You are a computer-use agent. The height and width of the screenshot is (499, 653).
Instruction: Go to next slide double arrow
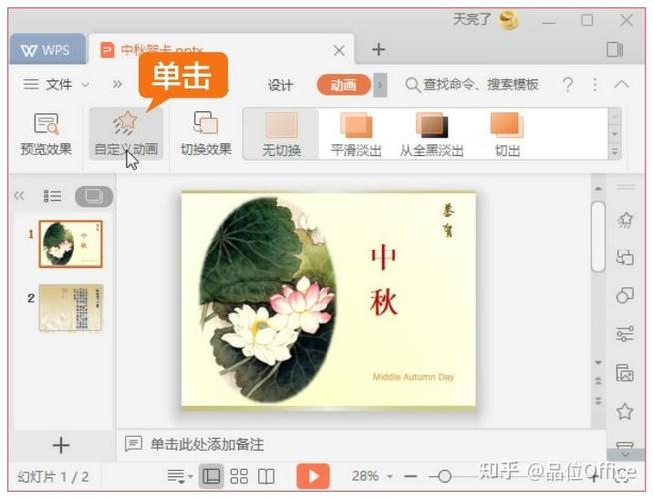tap(598, 401)
